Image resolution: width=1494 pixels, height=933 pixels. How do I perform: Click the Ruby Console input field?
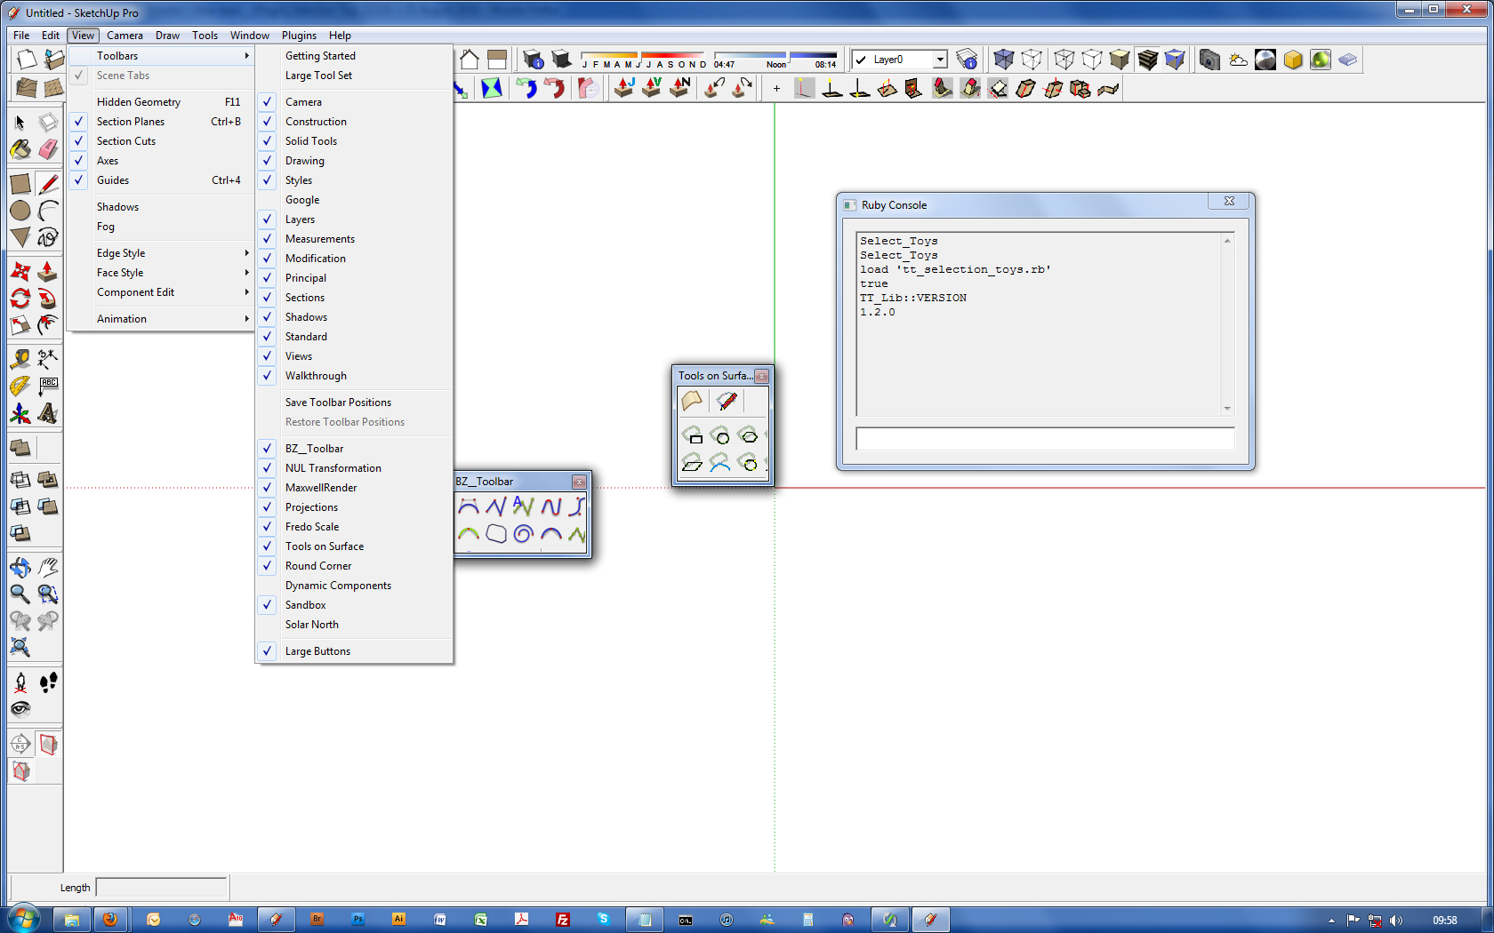click(x=1045, y=439)
